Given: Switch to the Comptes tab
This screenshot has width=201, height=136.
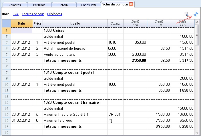Looking at the screenshot, I should click(15, 5).
